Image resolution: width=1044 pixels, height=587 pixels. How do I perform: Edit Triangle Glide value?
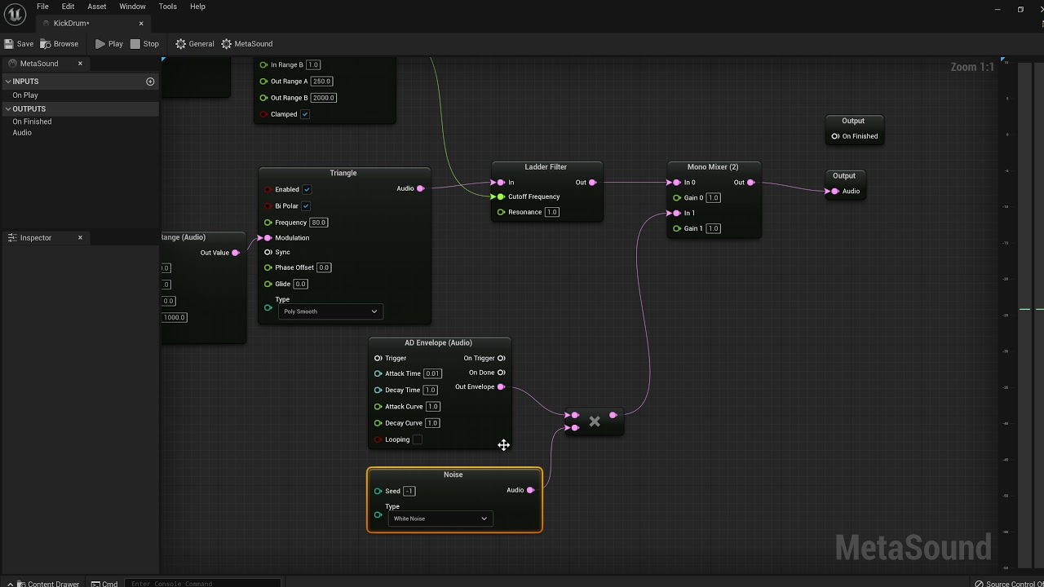coord(300,284)
